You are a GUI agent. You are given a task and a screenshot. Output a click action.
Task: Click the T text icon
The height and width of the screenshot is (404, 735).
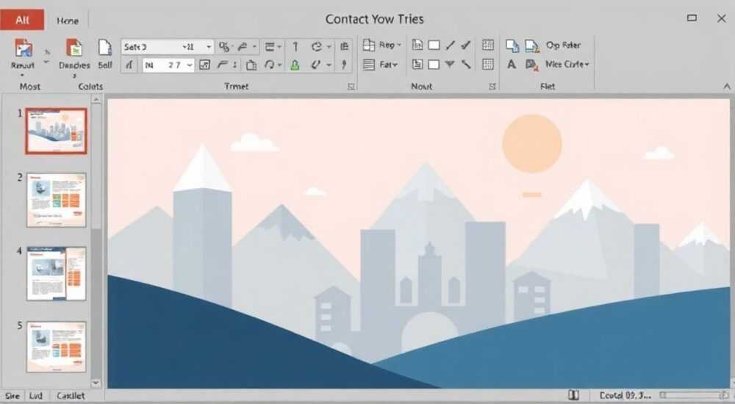click(x=295, y=46)
